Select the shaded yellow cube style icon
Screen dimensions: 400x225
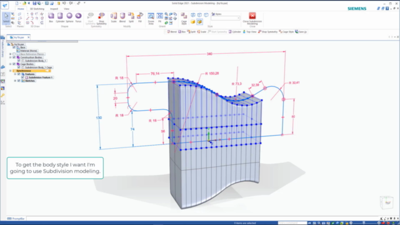point(193,22)
